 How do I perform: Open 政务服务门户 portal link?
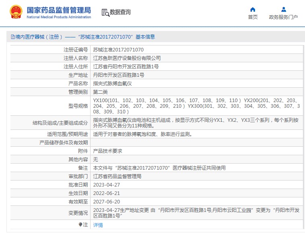pos(283,17)
